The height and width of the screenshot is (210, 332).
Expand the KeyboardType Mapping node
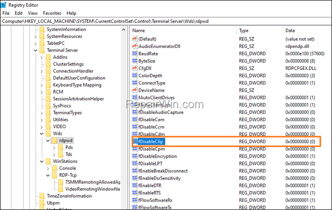[x=41, y=85]
